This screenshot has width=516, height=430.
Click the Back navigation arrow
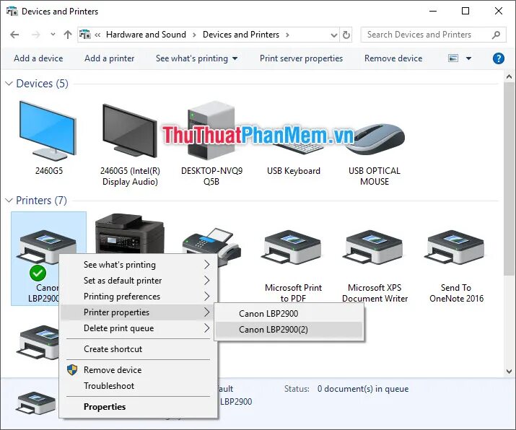[x=14, y=35]
